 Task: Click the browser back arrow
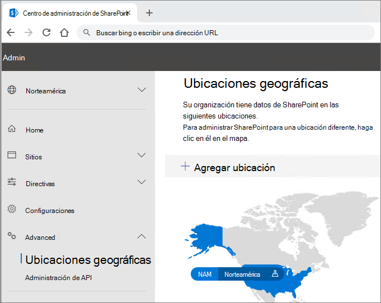point(11,32)
